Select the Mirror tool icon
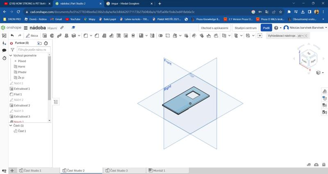Screen dimensions: 328x174 pyautogui.click(x=152, y=36)
